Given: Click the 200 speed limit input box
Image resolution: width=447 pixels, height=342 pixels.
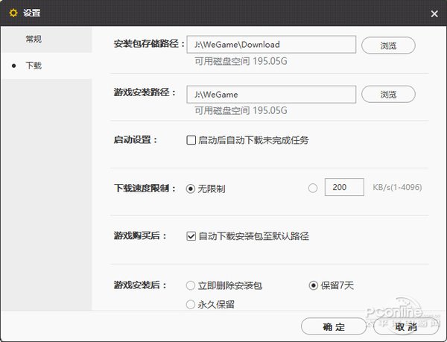Looking at the screenshot, I should [344, 187].
